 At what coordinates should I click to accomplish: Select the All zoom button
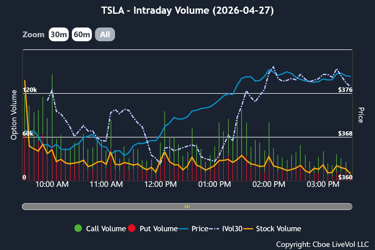coord(105,34)
